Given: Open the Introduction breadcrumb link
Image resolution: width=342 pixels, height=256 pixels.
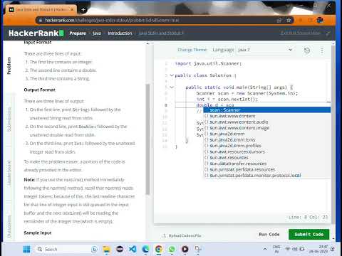Looking at the screenshot, I should pyautogui.click(x=120, y=33).
